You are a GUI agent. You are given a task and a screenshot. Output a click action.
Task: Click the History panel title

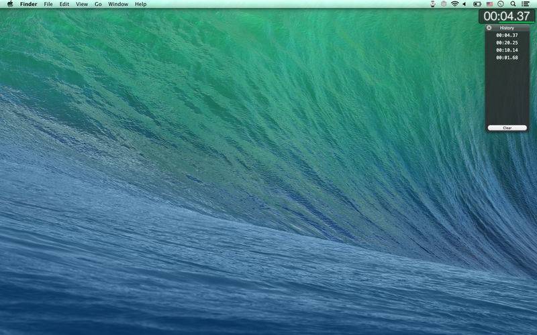507,27
